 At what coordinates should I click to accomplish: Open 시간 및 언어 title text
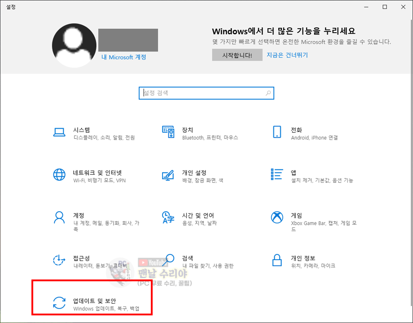[198, 215]
